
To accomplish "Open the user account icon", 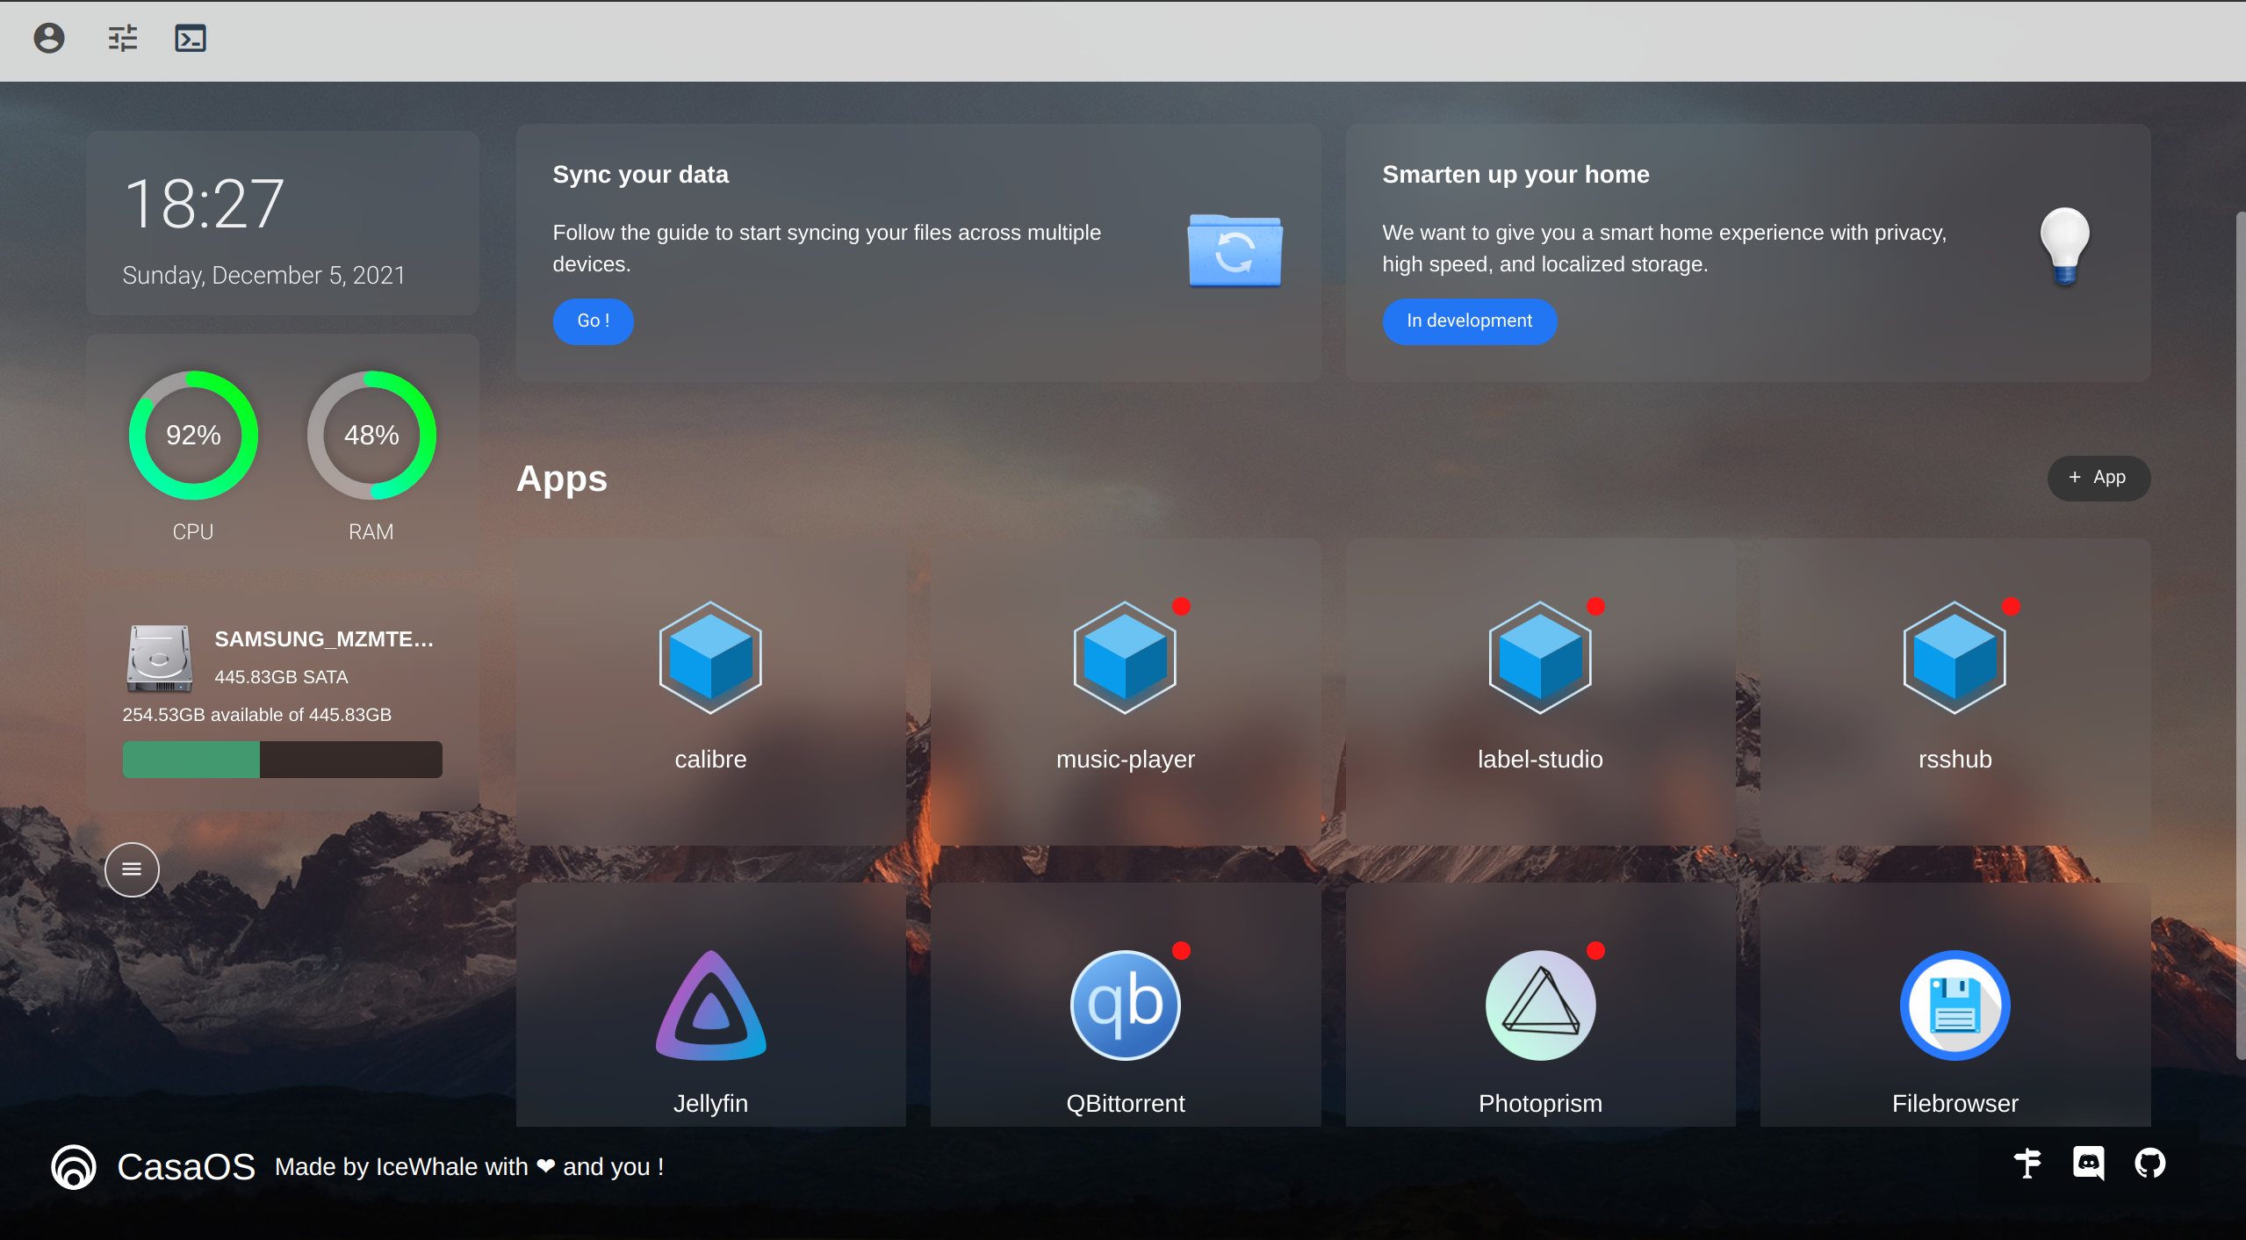I will point(49,39).
